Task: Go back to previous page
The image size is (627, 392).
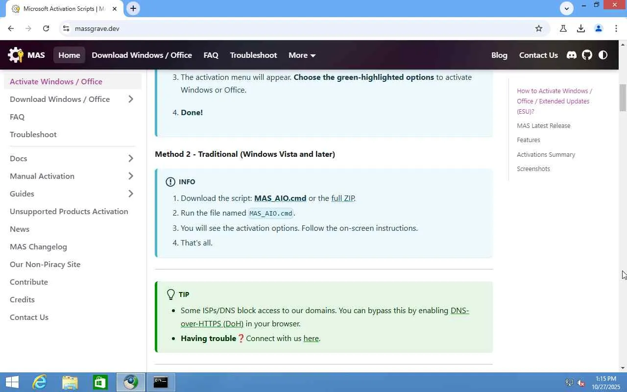Action: pyautogui.click(x=11, y=28)
